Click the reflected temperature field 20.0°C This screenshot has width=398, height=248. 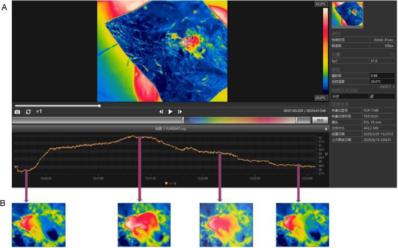pos(382,81)
